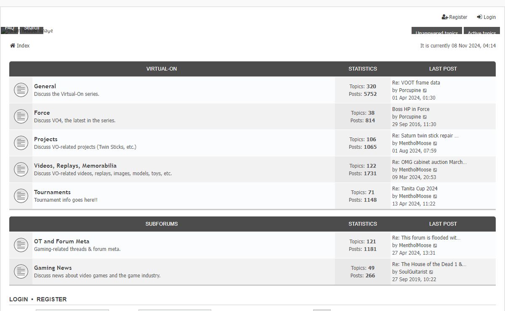
Task: Open the General forum
Action: click(45, 86)
